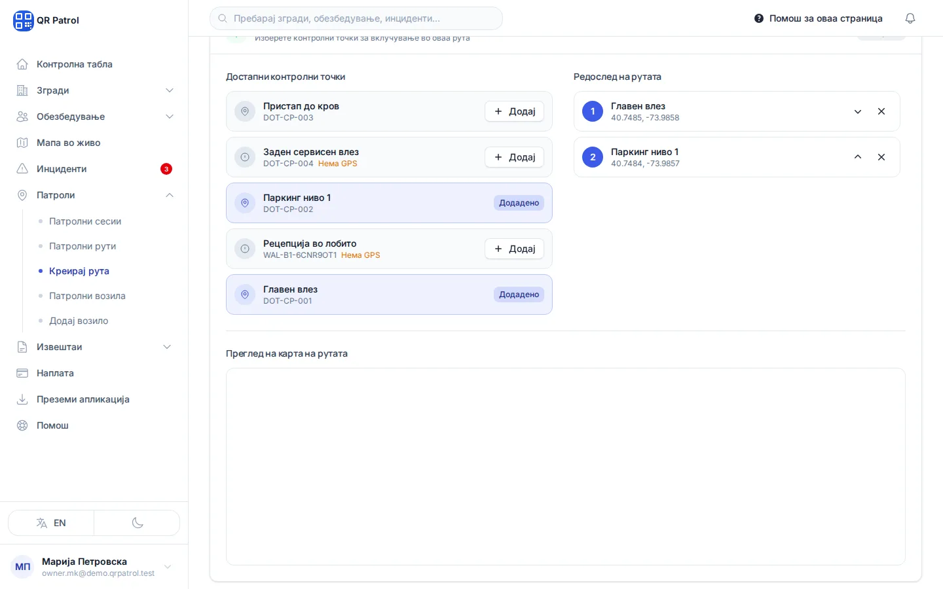Remove Главен влез from route order

pyautogui.click(x=881, y=111)
